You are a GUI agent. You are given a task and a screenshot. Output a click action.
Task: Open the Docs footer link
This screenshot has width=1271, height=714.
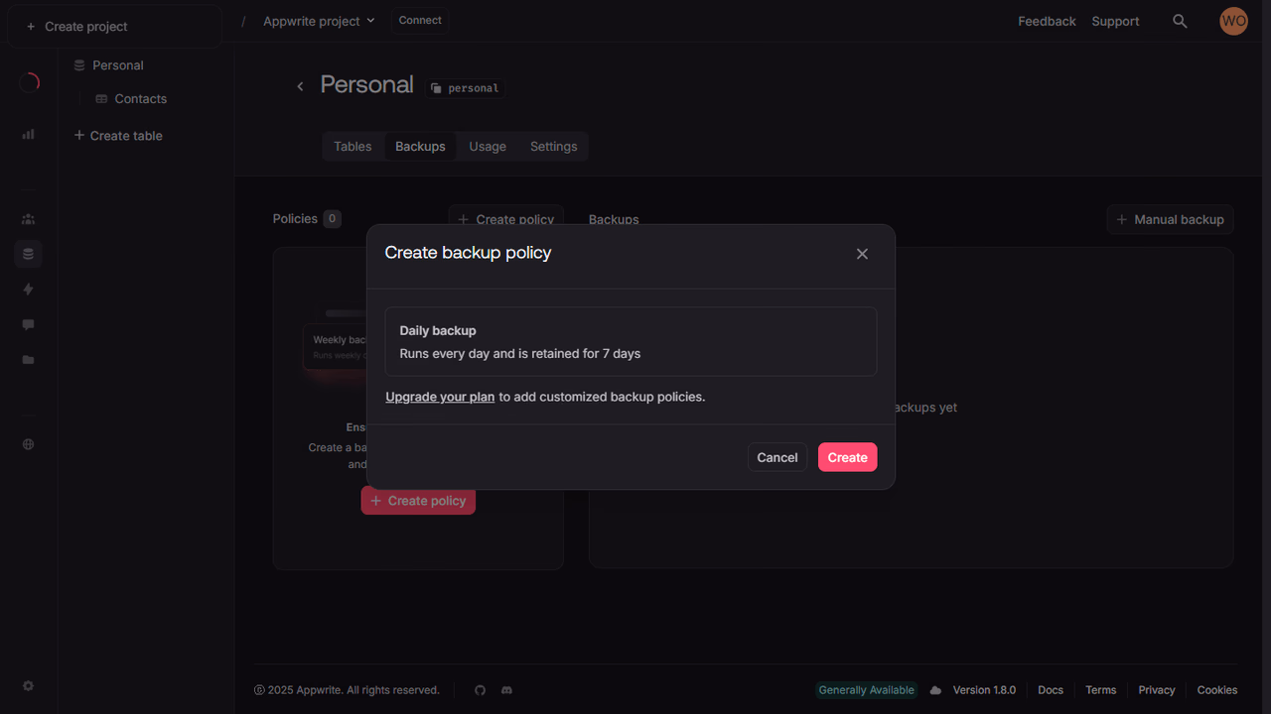click(1051, 690)
